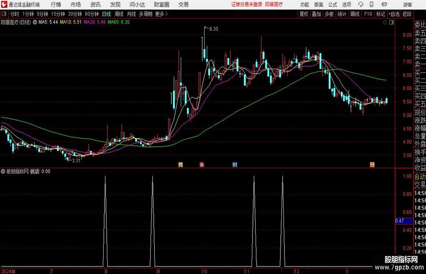426x274 pixels.
Task: Open the 财富圈 menu
Action: 161,4
